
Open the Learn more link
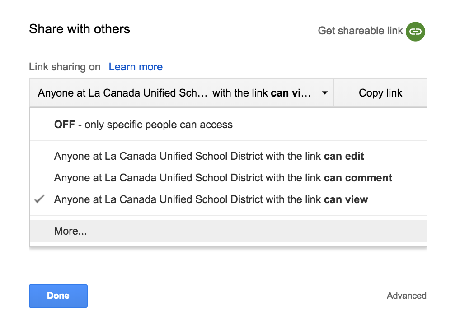(x=136, y=67)
